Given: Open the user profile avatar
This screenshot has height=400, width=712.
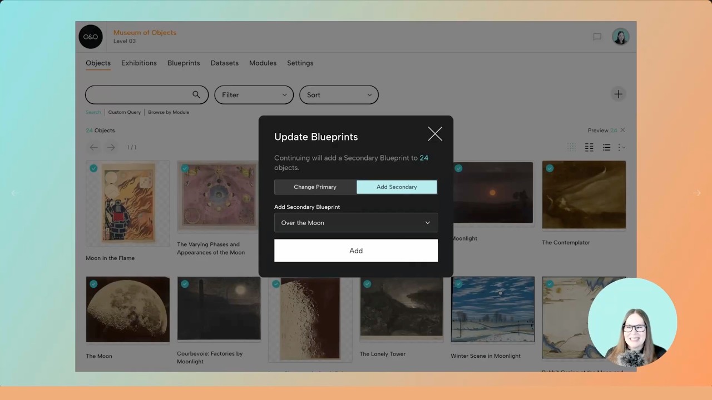Looking at the screenshot, I should tap(620, 37).
